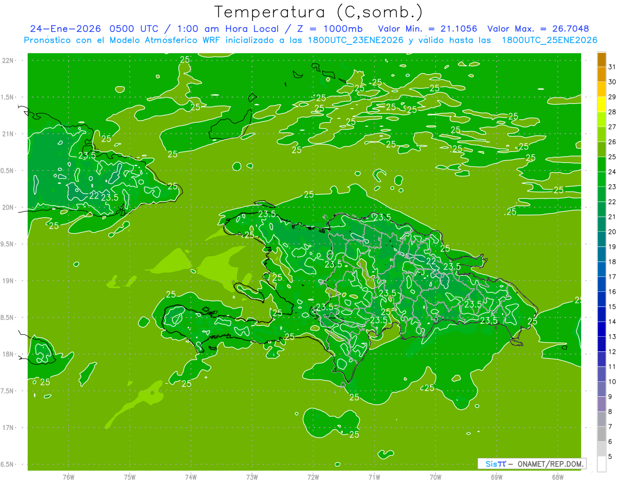This screenshot has width=626, height=484.
Task: Select '1800UTC_25ENE2026' valid-until time
Action: point(549,40)
